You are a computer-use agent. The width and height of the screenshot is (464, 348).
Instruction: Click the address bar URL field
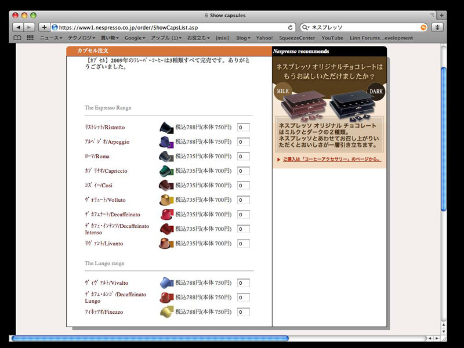coord(173,27)
